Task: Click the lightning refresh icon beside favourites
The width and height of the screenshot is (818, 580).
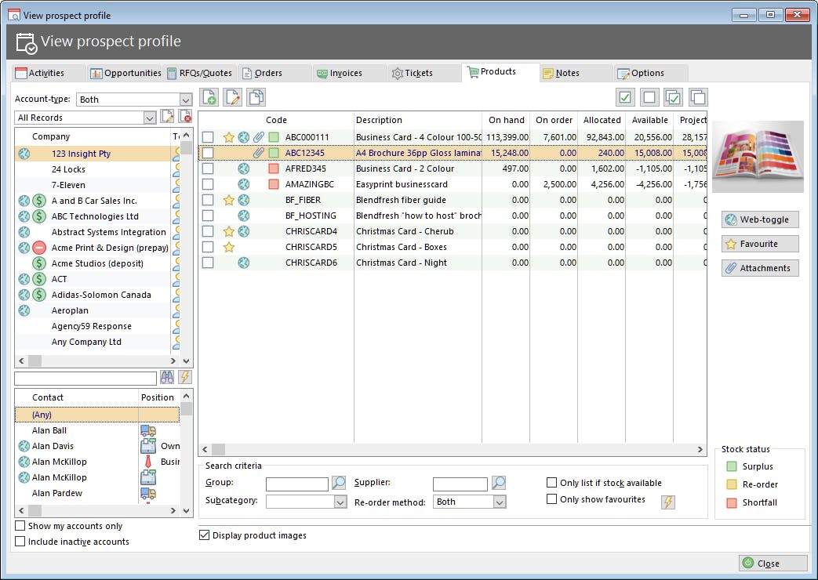Action: click(668, 502)
